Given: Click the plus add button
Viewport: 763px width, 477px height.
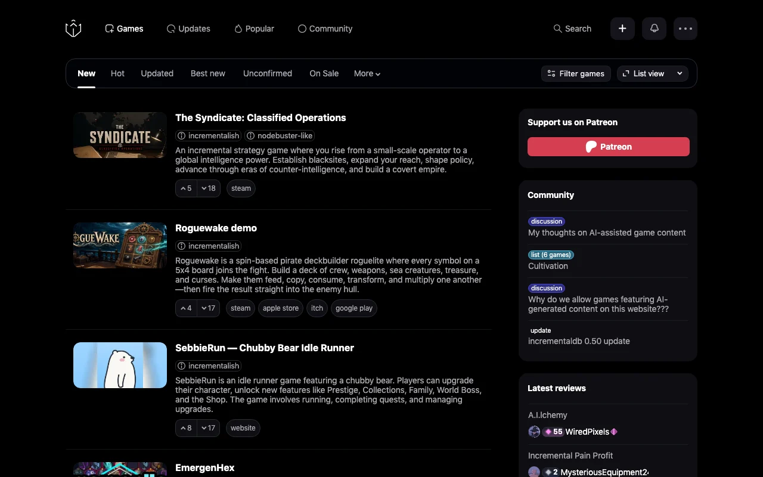Looking at the screenshot, I should 622,29.
